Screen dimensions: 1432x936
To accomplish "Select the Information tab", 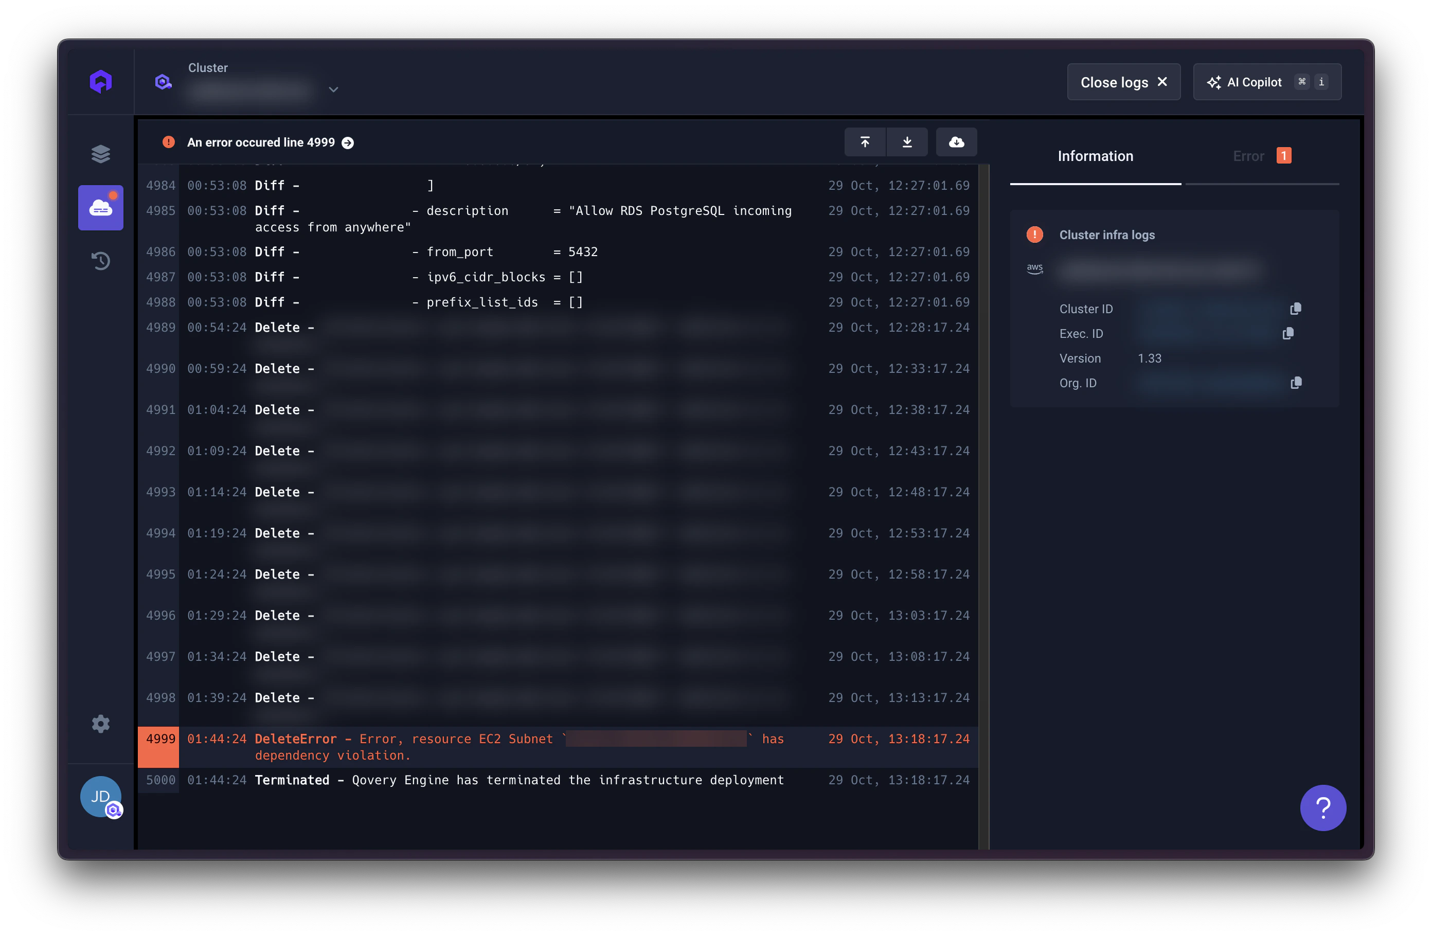I will pos(1095,155).
